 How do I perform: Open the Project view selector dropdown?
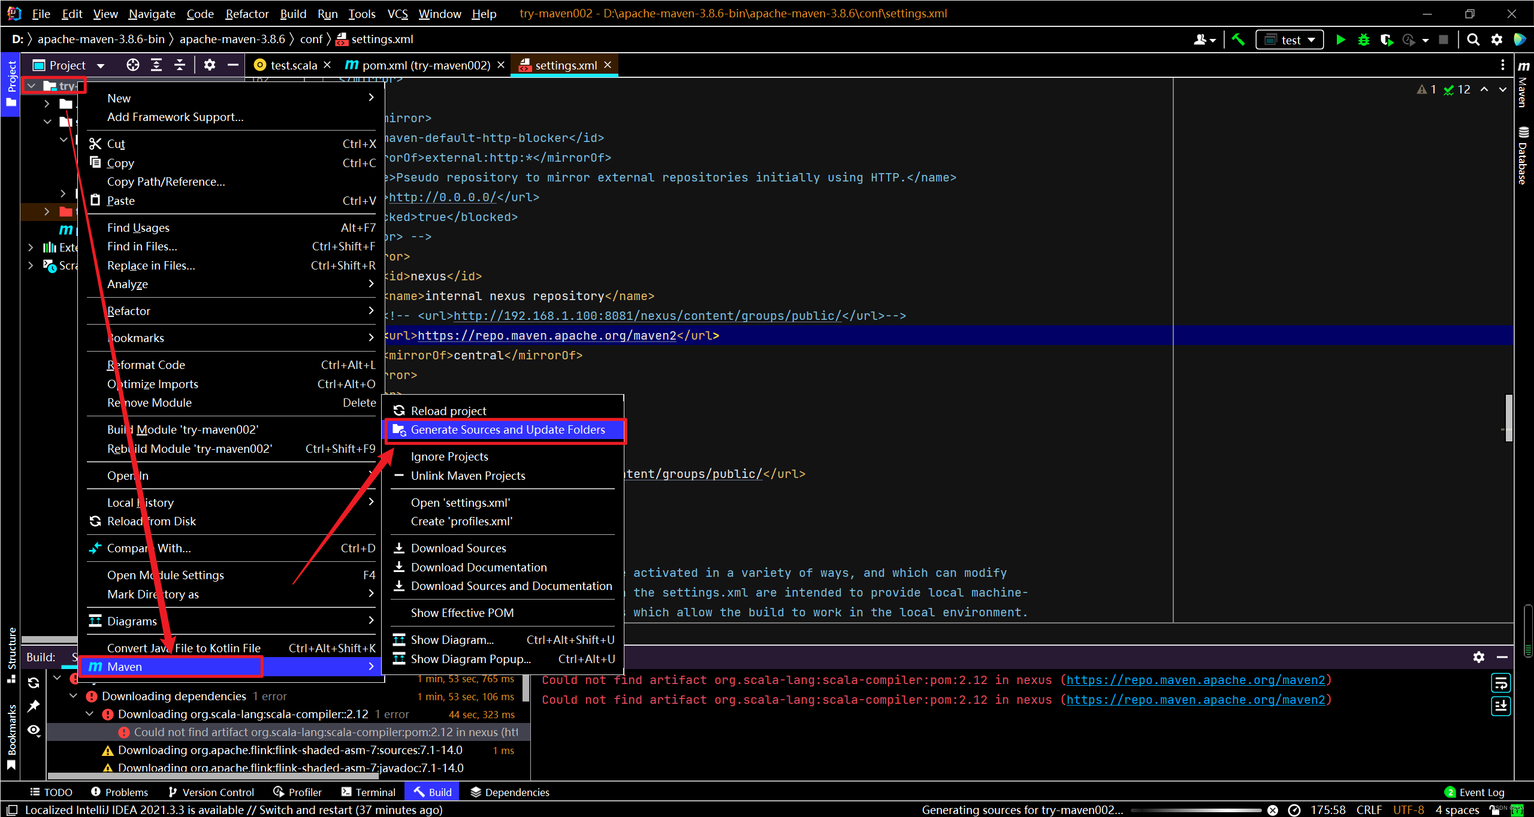pos(101,65)
